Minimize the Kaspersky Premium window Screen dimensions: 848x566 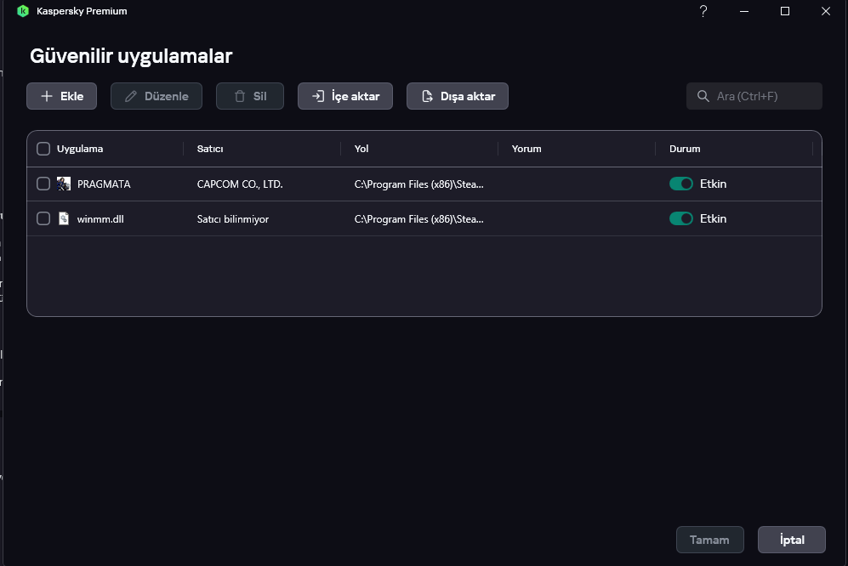coord(744,11)
